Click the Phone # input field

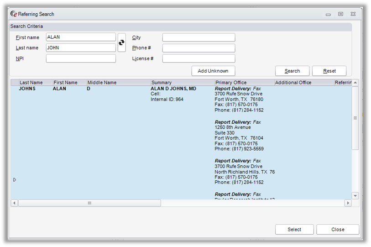pos(199,48)
